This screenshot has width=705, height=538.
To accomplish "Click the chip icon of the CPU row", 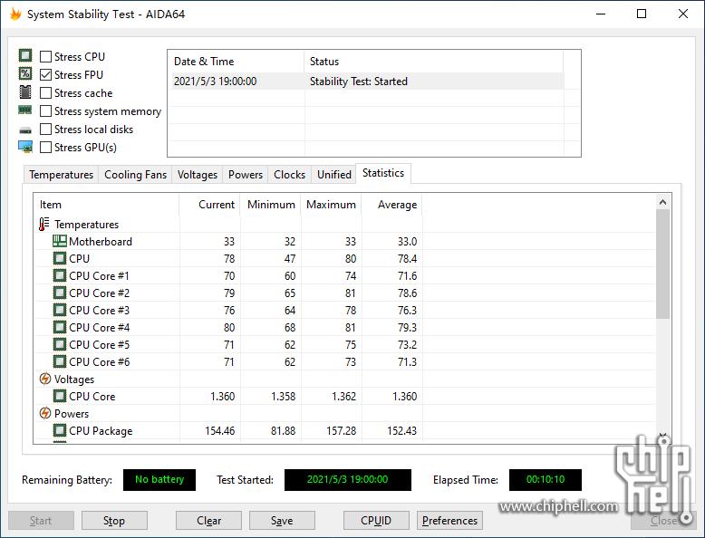I will point(59,258).
